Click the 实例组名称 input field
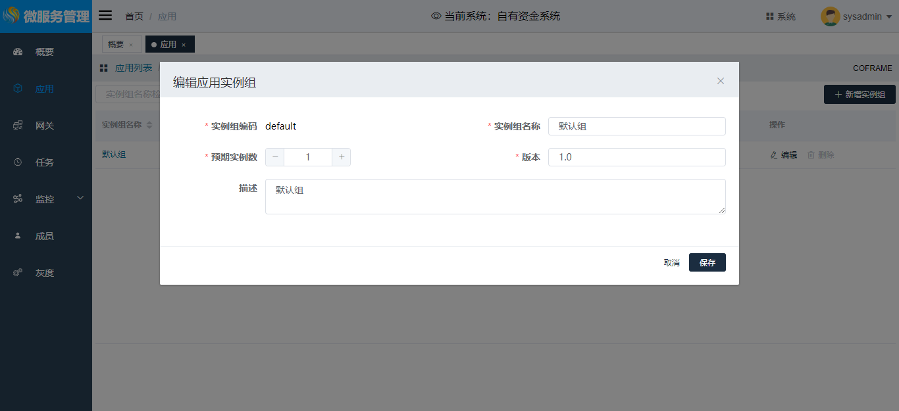The image size is (899, 411). tap(636, 126)
